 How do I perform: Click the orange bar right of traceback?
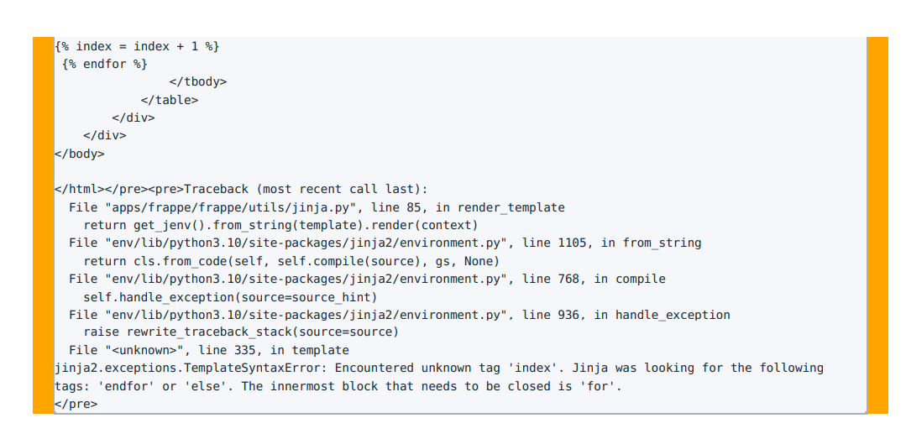click(877, 225)
